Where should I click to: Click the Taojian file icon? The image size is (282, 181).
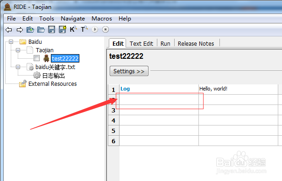30,50
